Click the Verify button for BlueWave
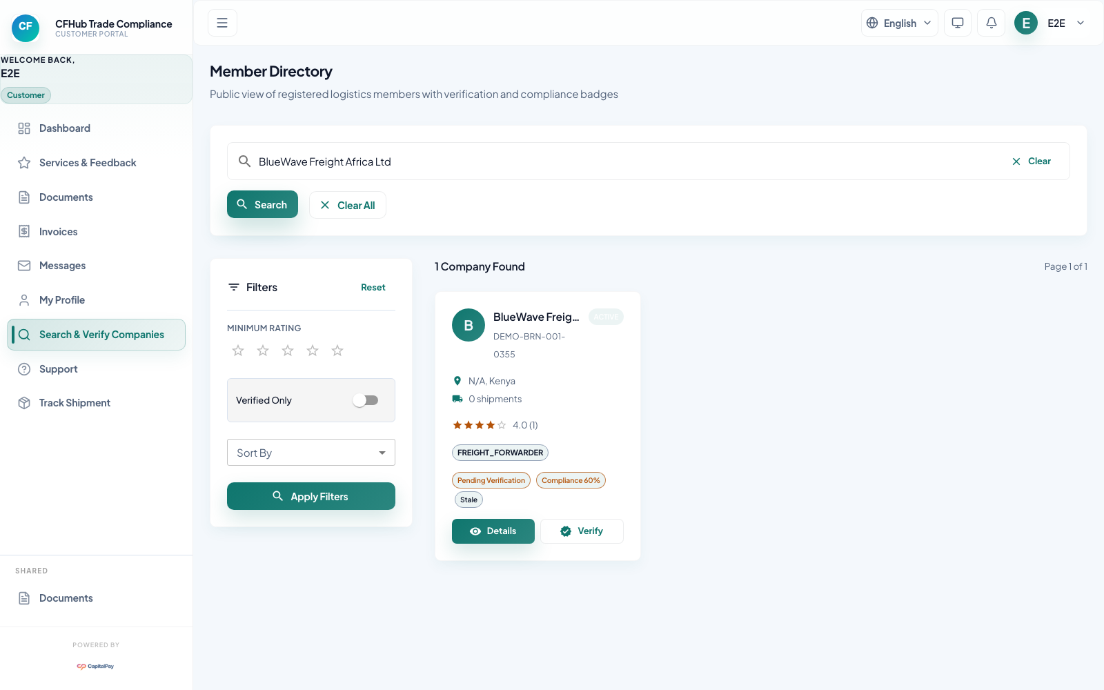The height and width of the screenshot is (690, 1104). [581, 531]
